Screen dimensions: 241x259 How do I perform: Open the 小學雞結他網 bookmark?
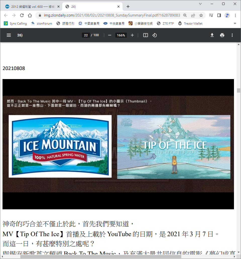pyautogui.click(x=141, y=23)
